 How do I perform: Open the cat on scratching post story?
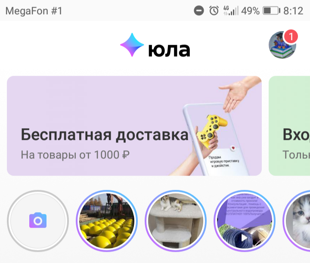(x=176, y=221)
